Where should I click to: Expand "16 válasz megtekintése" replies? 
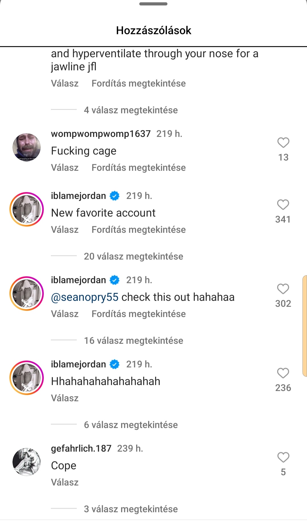[x=134, y=341]
